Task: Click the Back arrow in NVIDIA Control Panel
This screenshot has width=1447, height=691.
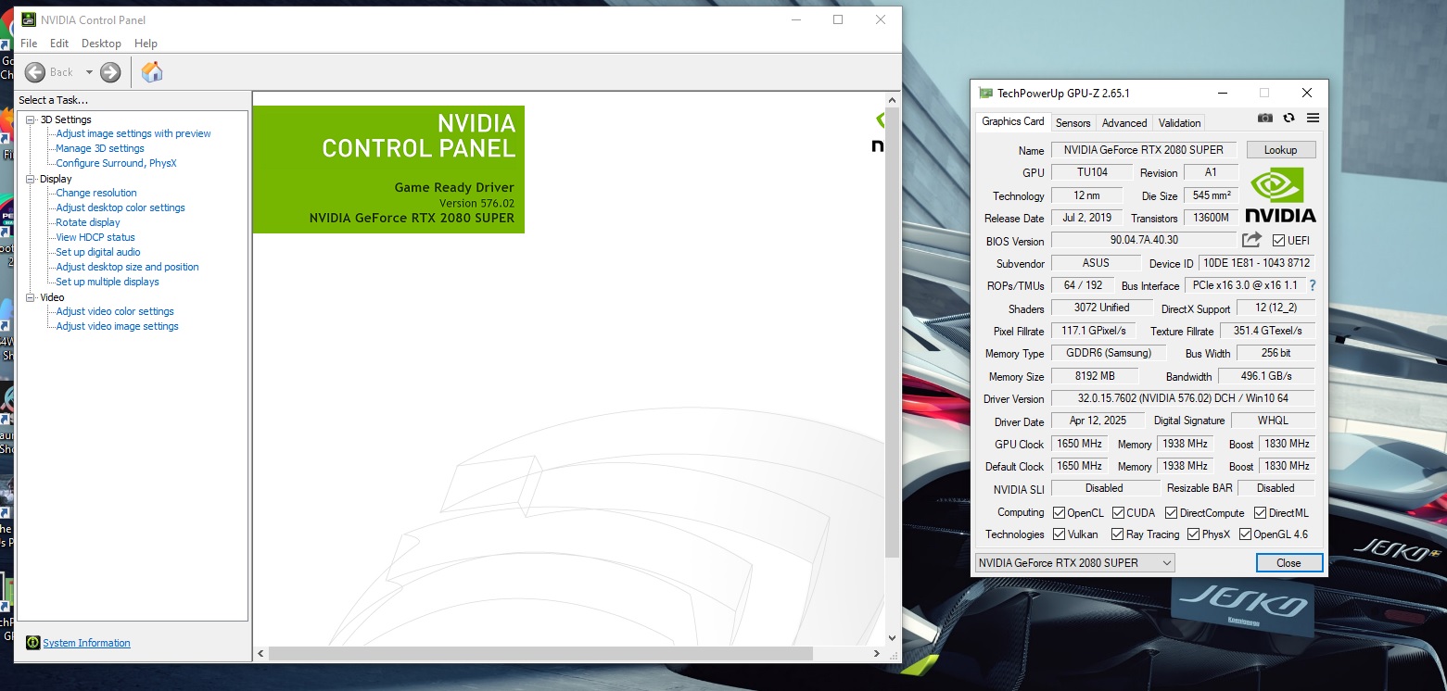Action: [x=35, y=72]
